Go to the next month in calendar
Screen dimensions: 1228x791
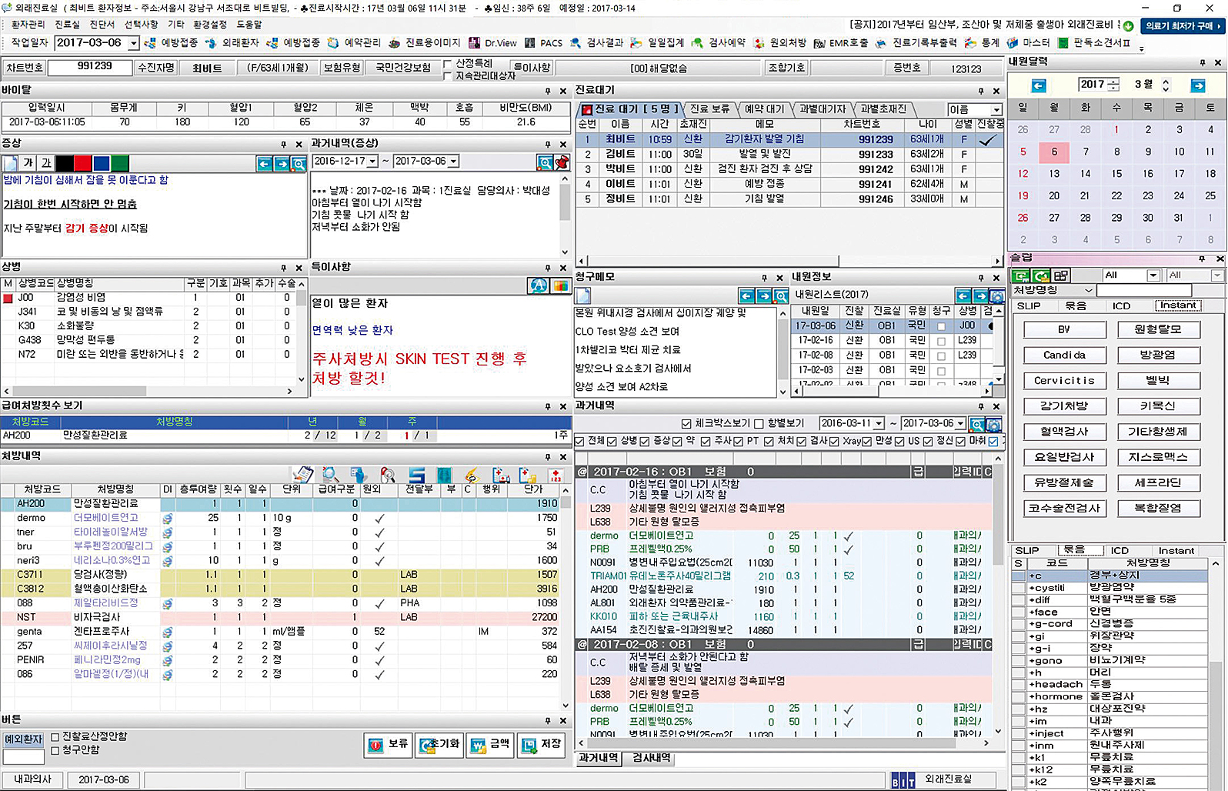pos(1198,85)
